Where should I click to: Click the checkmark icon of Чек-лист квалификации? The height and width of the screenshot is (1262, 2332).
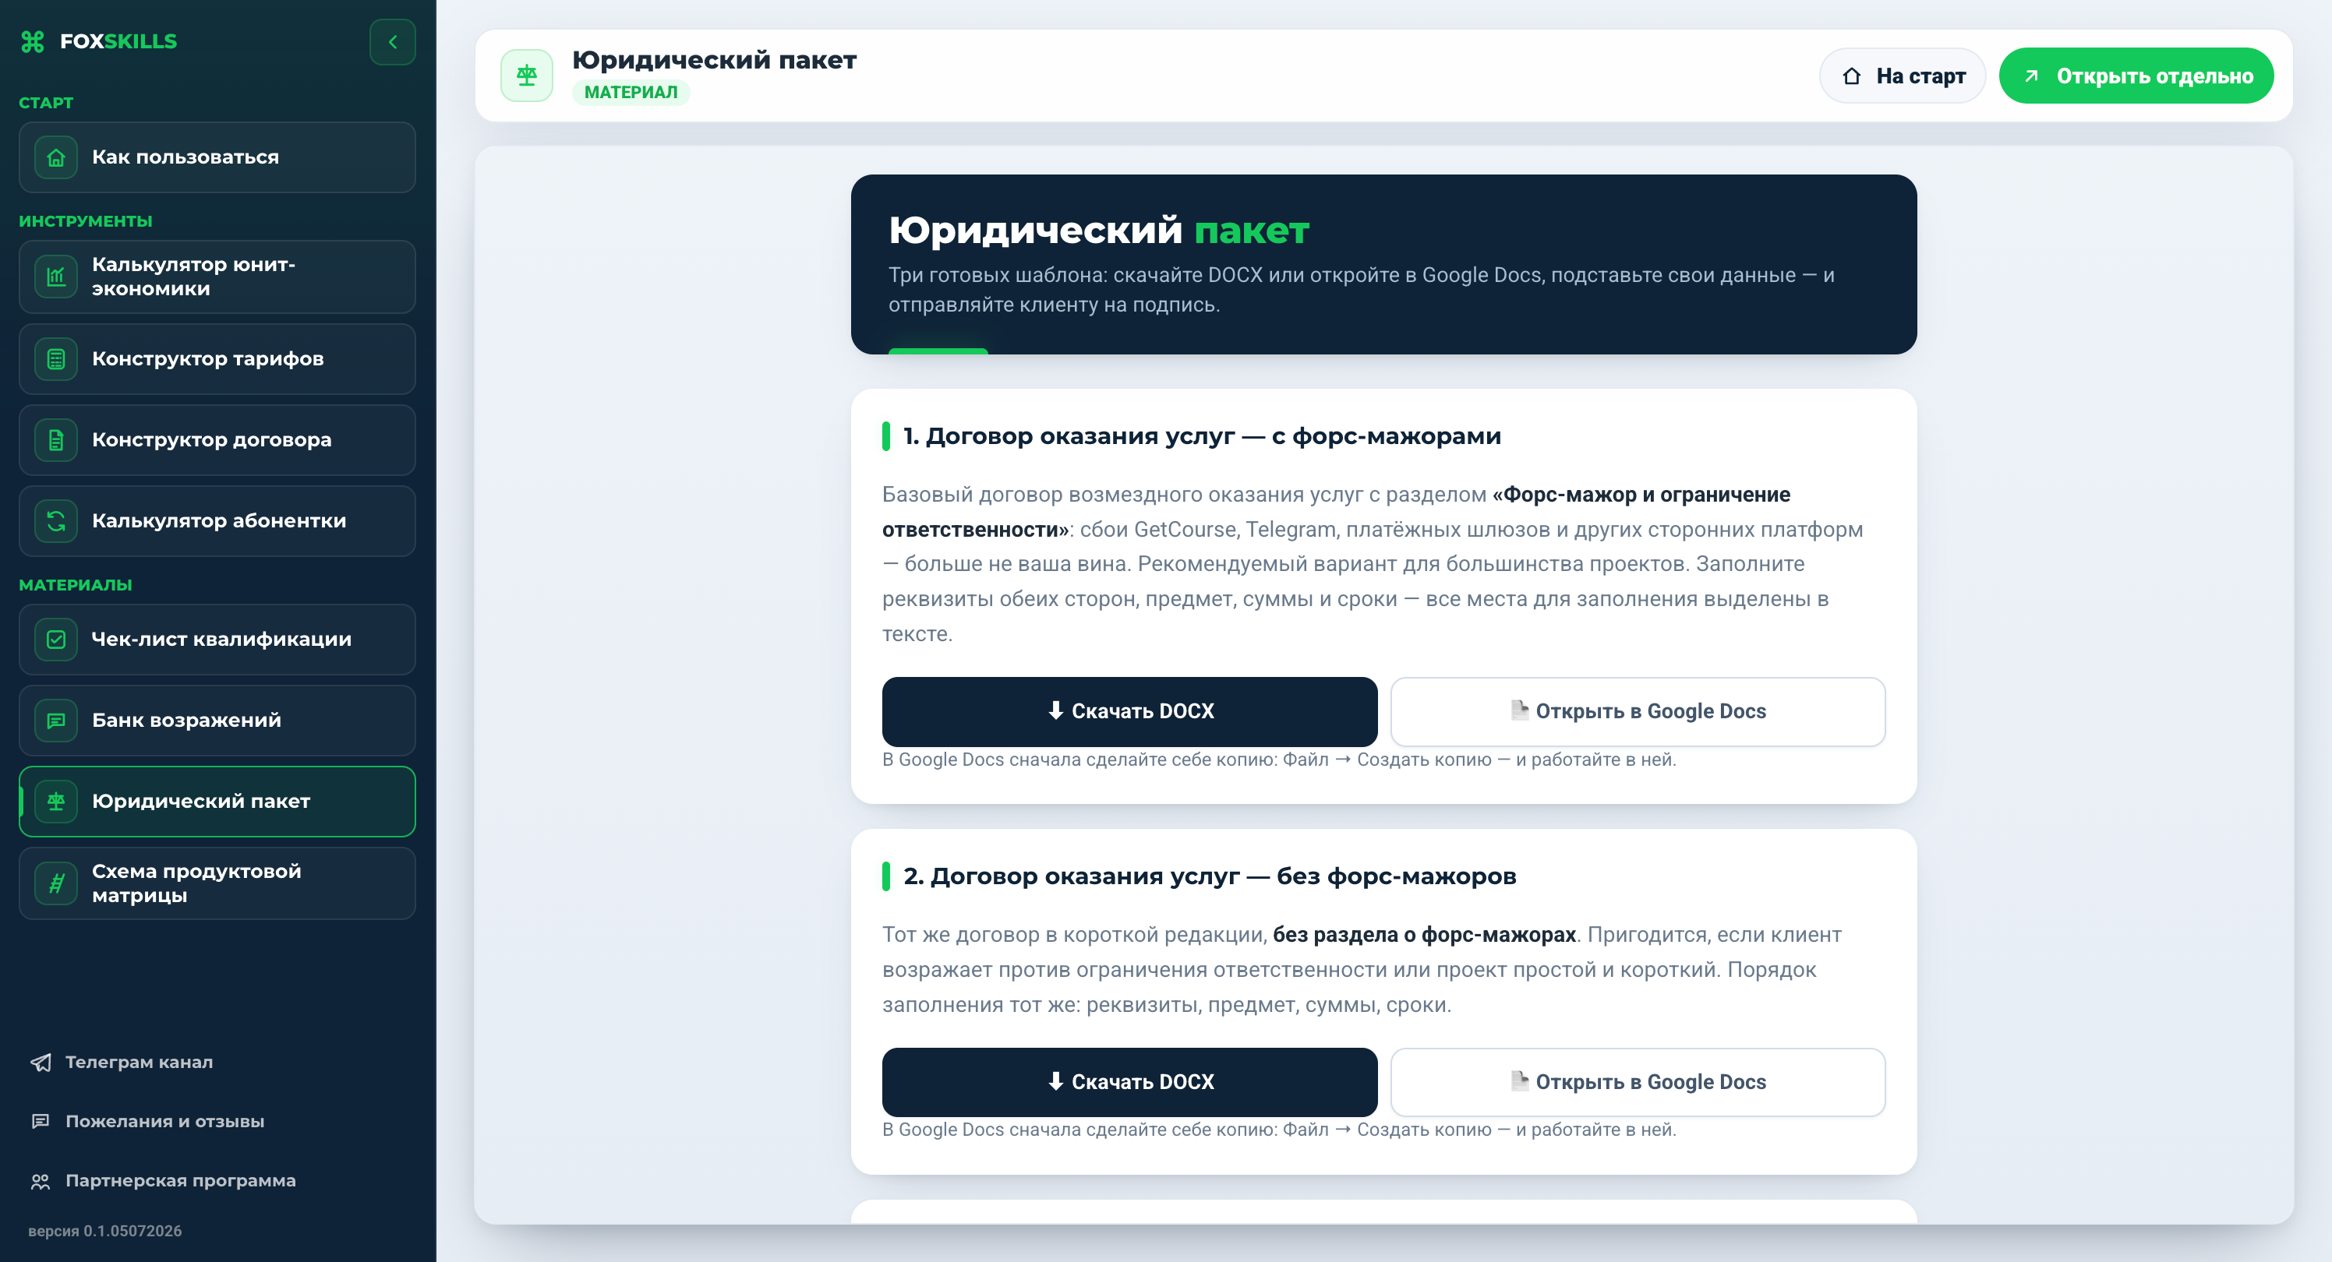pos(56,640)
